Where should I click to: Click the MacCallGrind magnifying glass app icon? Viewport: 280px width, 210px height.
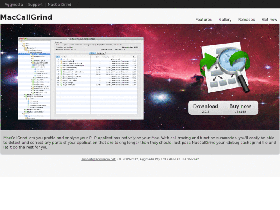point(225,67)
